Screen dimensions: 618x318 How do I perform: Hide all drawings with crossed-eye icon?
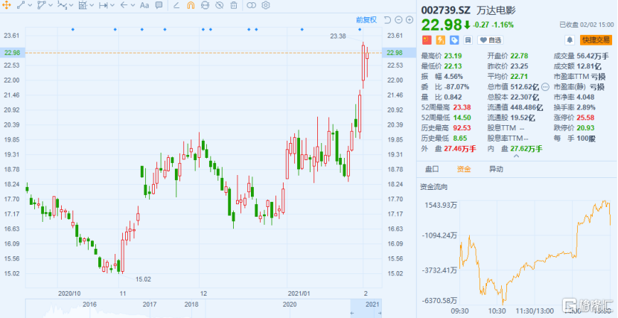[x=220, y=5]
